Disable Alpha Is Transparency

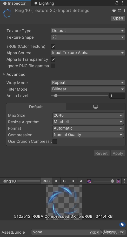[x=53, y=59]
